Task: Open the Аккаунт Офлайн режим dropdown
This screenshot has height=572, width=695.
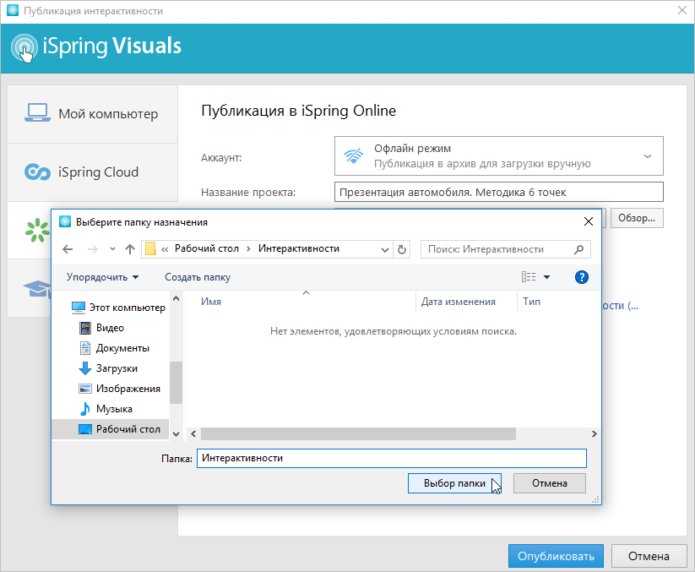Action: click(498, 156)
